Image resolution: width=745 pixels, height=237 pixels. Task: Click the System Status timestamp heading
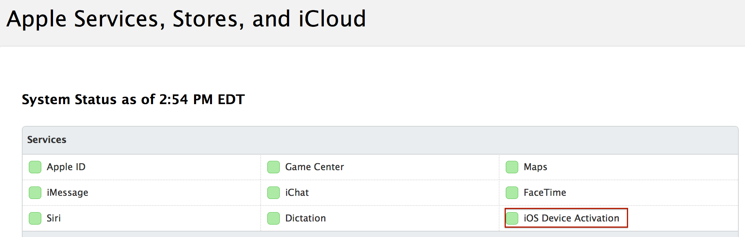point(133,99)
